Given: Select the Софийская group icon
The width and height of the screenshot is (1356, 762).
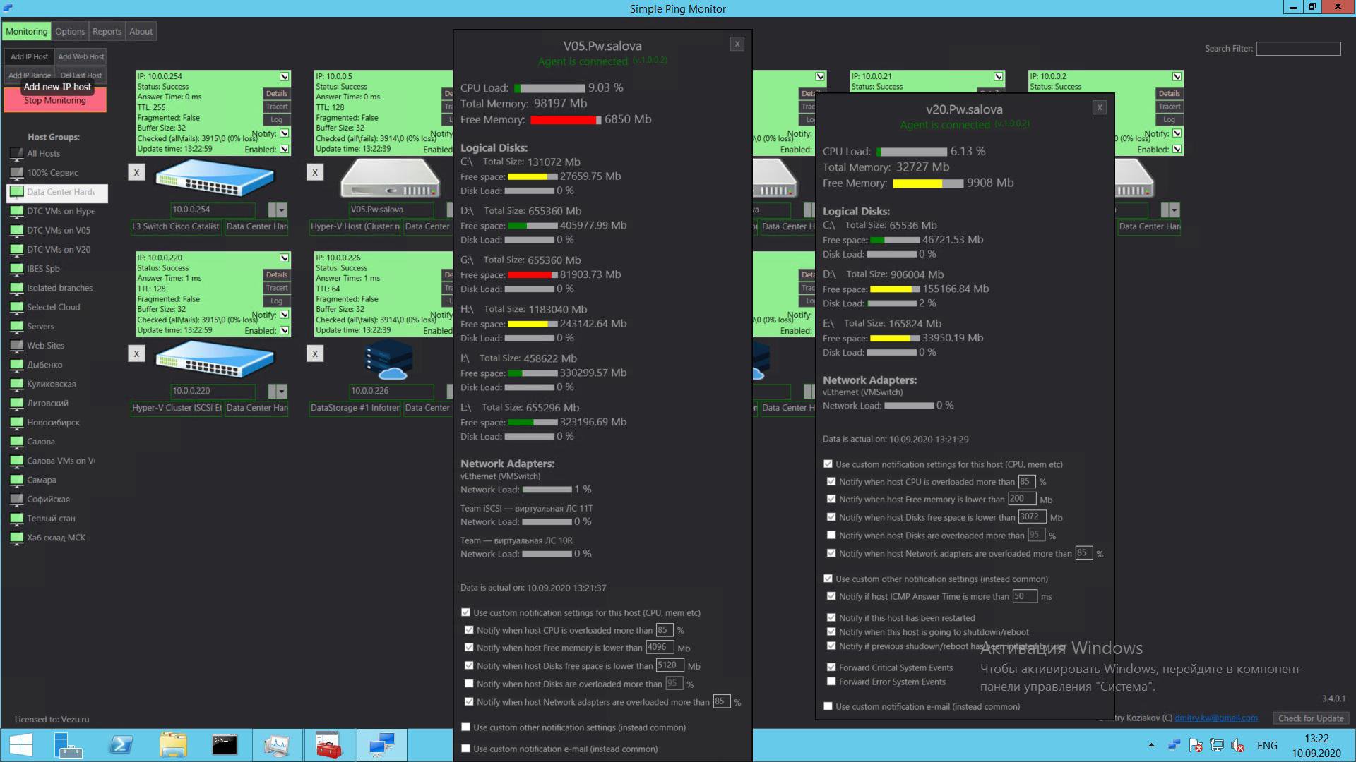Looking at the screenshot, I should (x=16, y=499).
